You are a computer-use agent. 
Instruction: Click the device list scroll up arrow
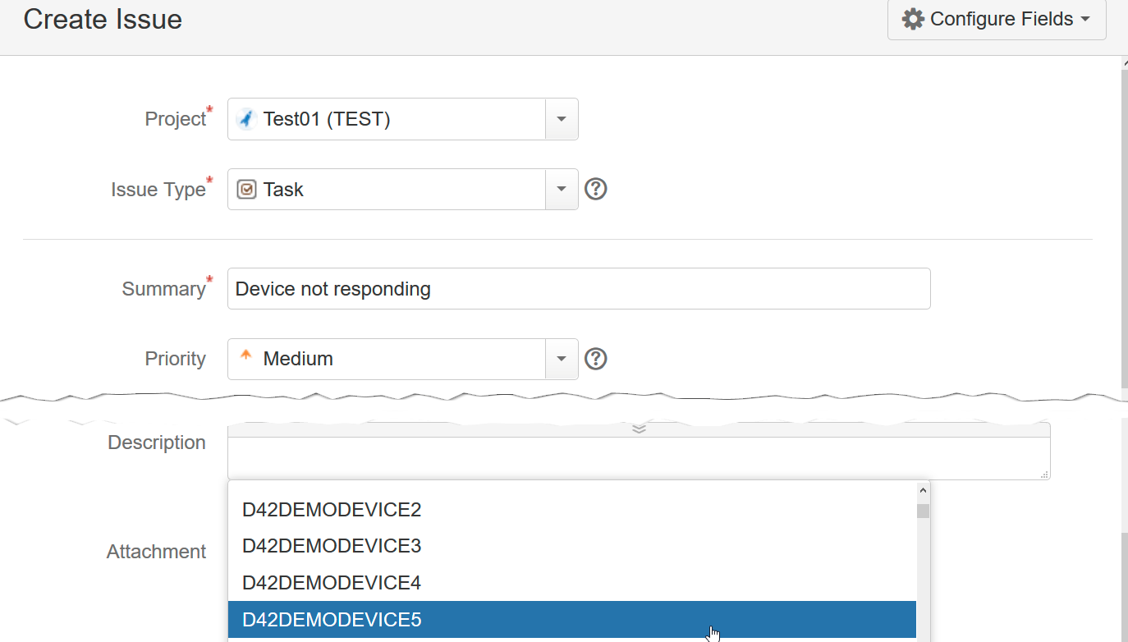923,490
